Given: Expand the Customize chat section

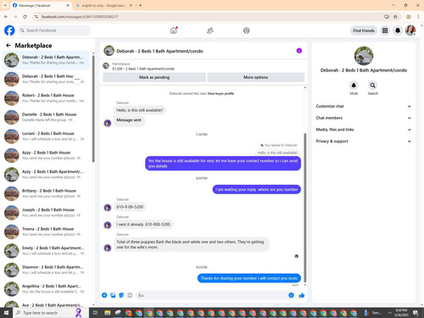Looking at the screenshot, I should click(363, 106).
